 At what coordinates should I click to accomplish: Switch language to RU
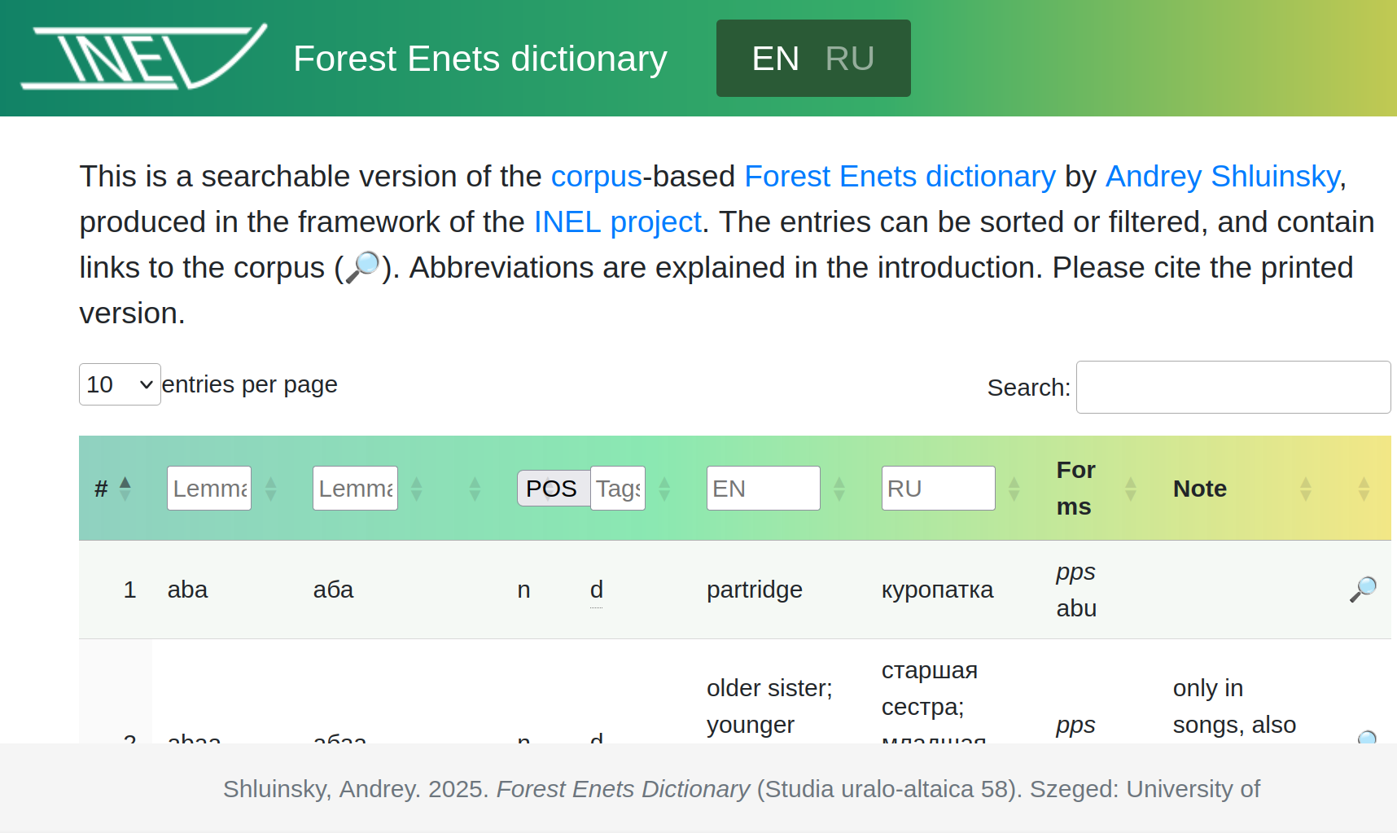coord(849,59)
